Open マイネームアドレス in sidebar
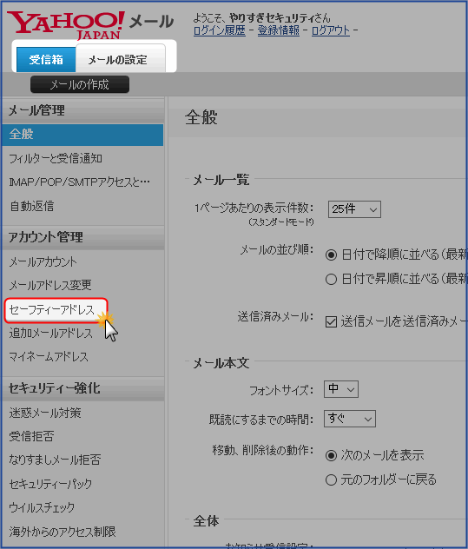 [x=49, y=357]
